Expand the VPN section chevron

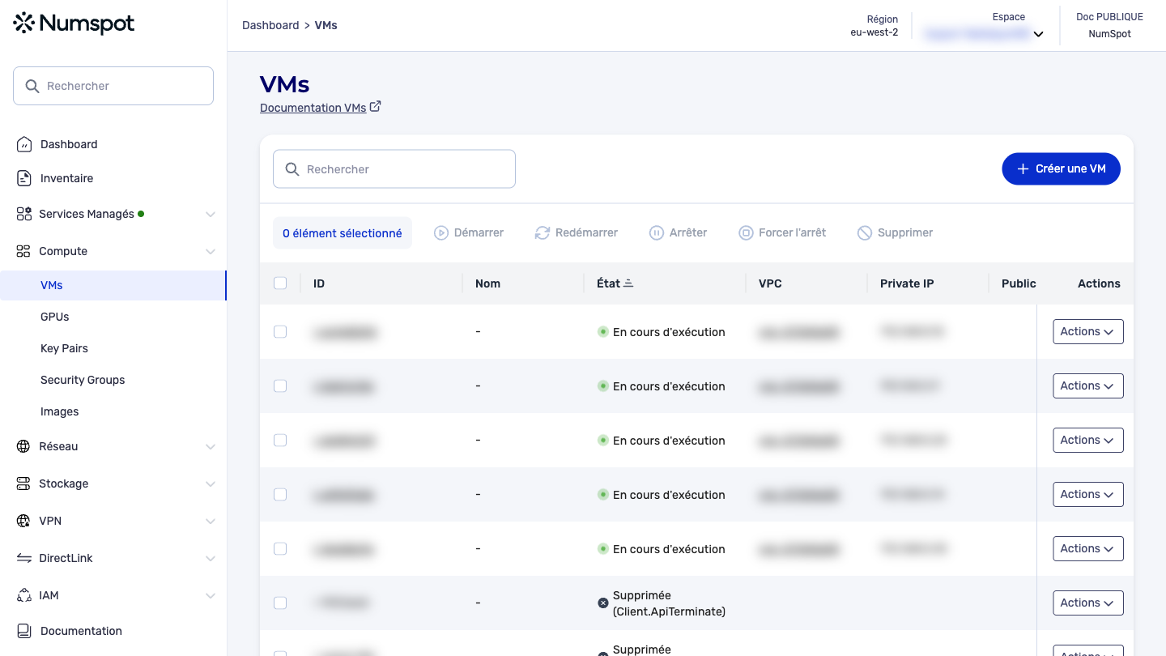pyautogui.click(x=211, y=522)
